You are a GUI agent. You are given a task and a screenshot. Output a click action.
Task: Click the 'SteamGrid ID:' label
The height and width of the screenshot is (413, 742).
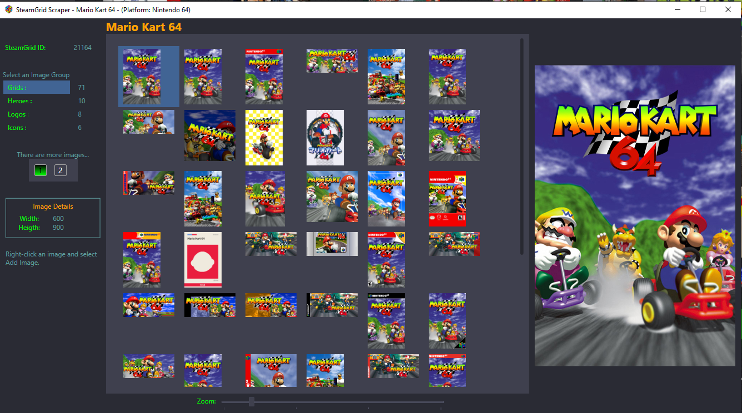[26, 48]
